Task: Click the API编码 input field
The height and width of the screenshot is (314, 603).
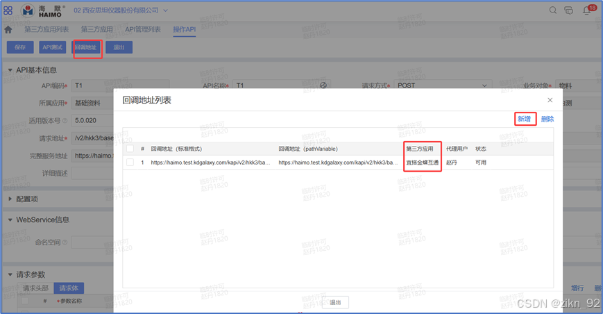Action: point(120,85)
